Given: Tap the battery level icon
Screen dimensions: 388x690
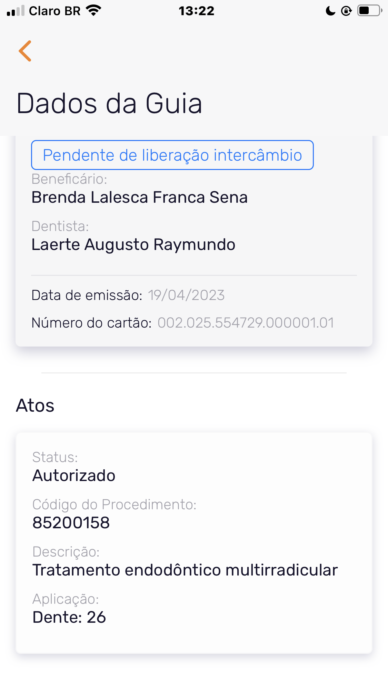Looking at the screenshot, I should (369, 11).
